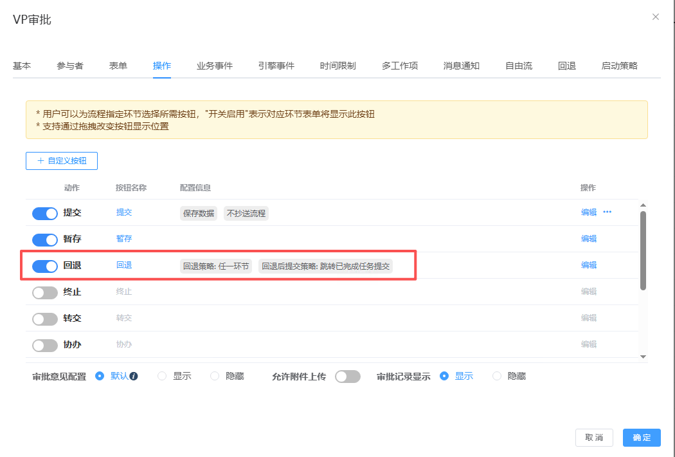Viewport: 675px width, 457px height.
Task: Turn off the 暂存 toggle switch
Action: click(45, 239)
